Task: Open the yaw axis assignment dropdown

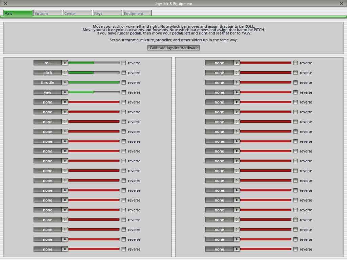Action: pyautogui.click(x=48, y=92)
